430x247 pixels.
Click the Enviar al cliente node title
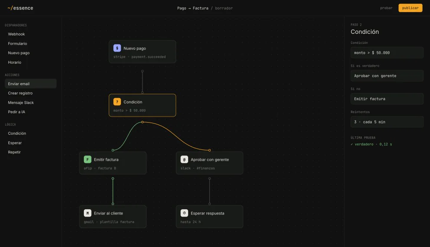(x=108, y=213)
